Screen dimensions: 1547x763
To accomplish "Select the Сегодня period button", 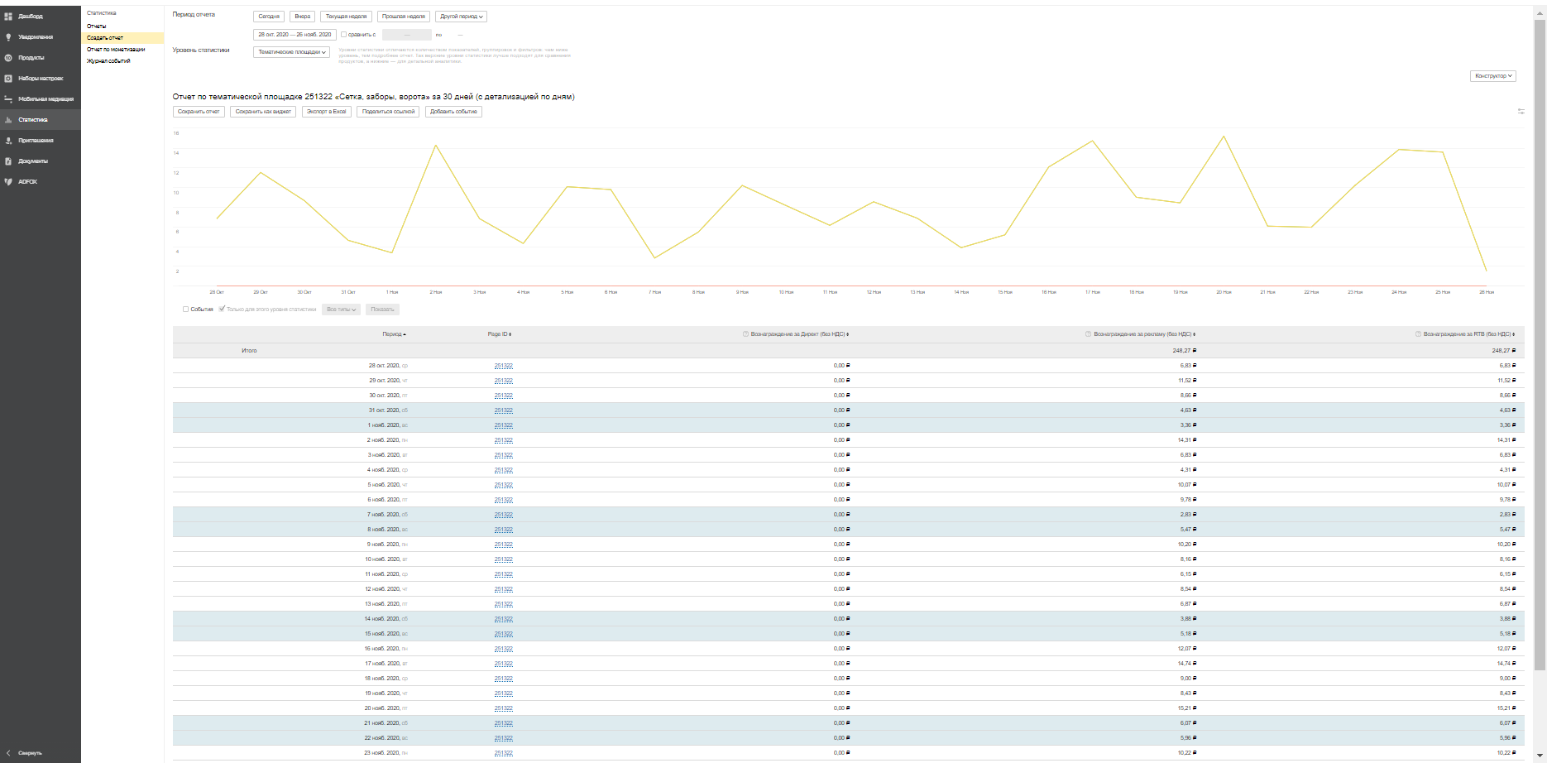I will click(x=269, y=17).
